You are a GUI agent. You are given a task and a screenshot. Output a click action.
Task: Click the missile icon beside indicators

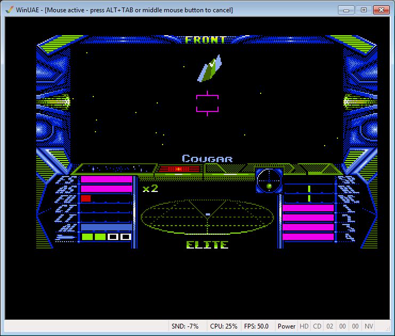66,237
